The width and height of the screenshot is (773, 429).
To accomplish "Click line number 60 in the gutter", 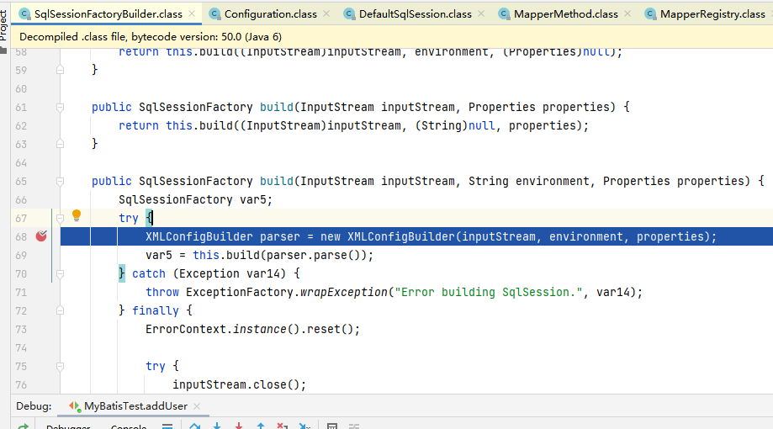I will click(x=21, y=89).
